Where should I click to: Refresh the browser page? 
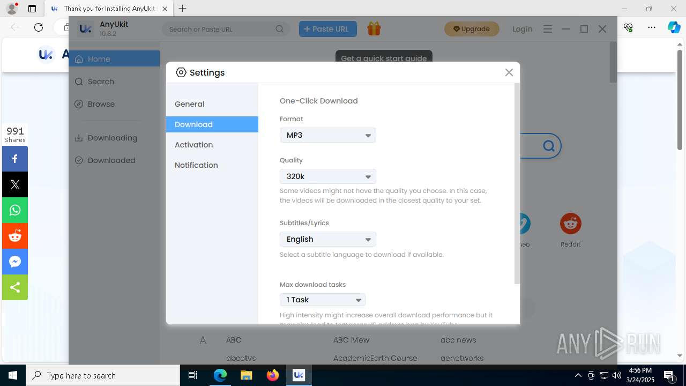[39, 27]
